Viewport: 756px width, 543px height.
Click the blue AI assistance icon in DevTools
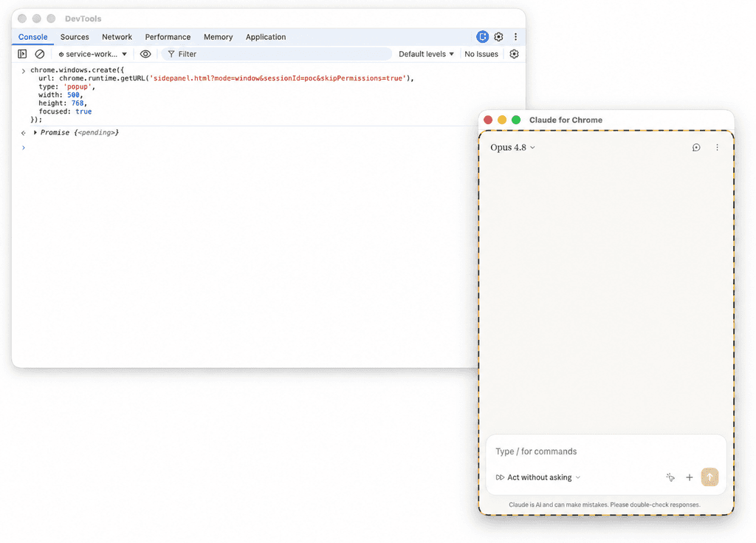pyautogui.click(x=482, y=37)
